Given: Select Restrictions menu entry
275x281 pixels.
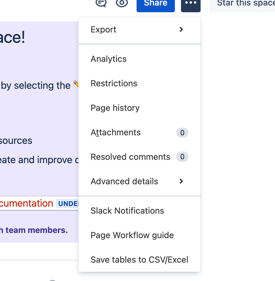Looking at the screenshot, I should coord(139,84).
